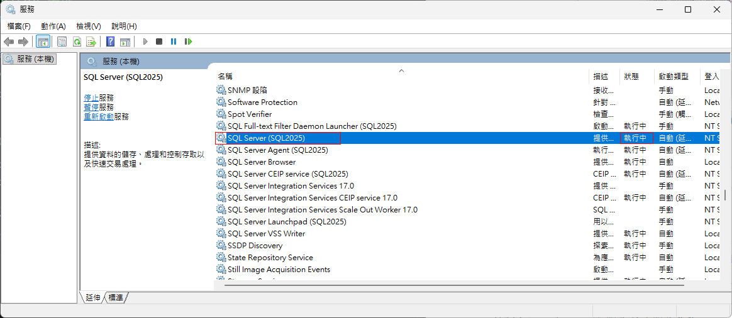Screen dimensions: 732x318
Task: Click gear icon of SQL Server Browser
Action: (221, 162)
